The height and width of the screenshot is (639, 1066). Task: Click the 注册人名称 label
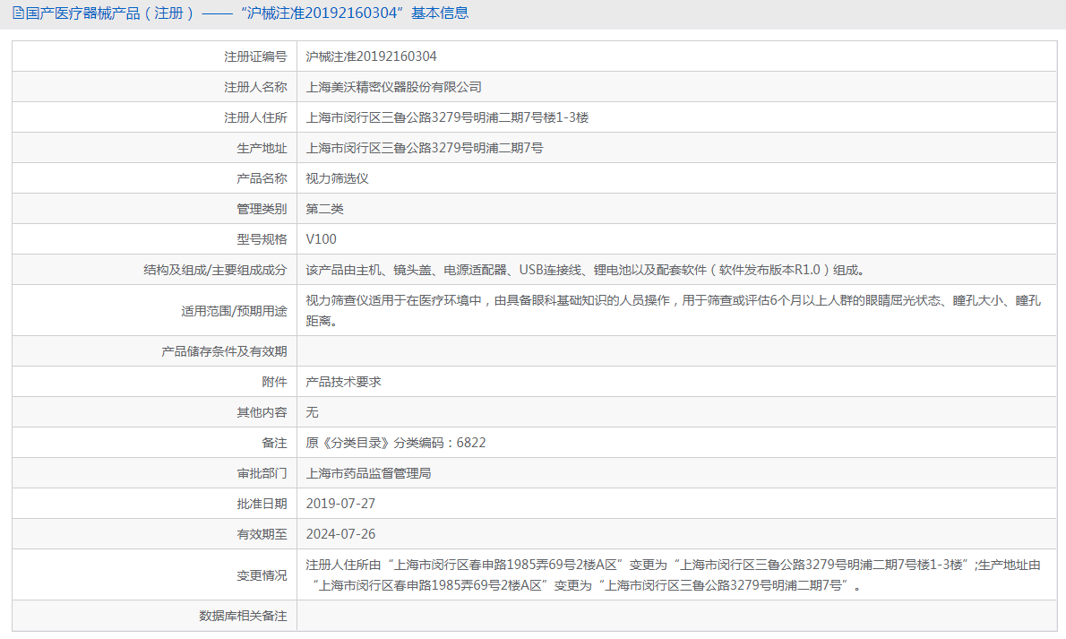click(255, 87)
